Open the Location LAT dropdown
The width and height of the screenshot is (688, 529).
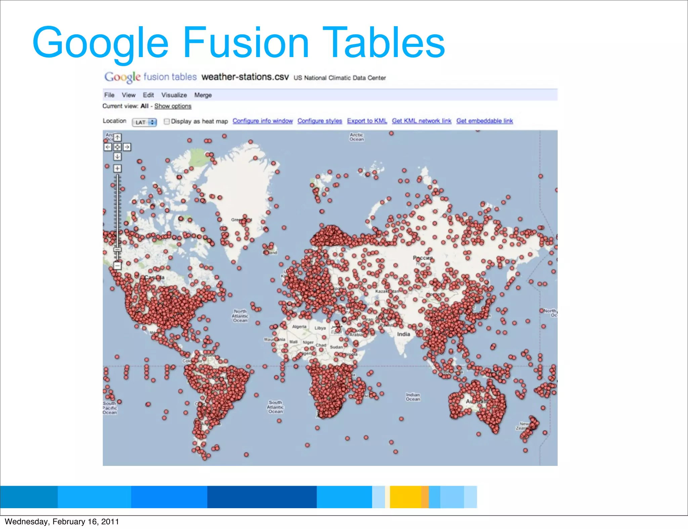pyautogui.click(x=144, y=122)
